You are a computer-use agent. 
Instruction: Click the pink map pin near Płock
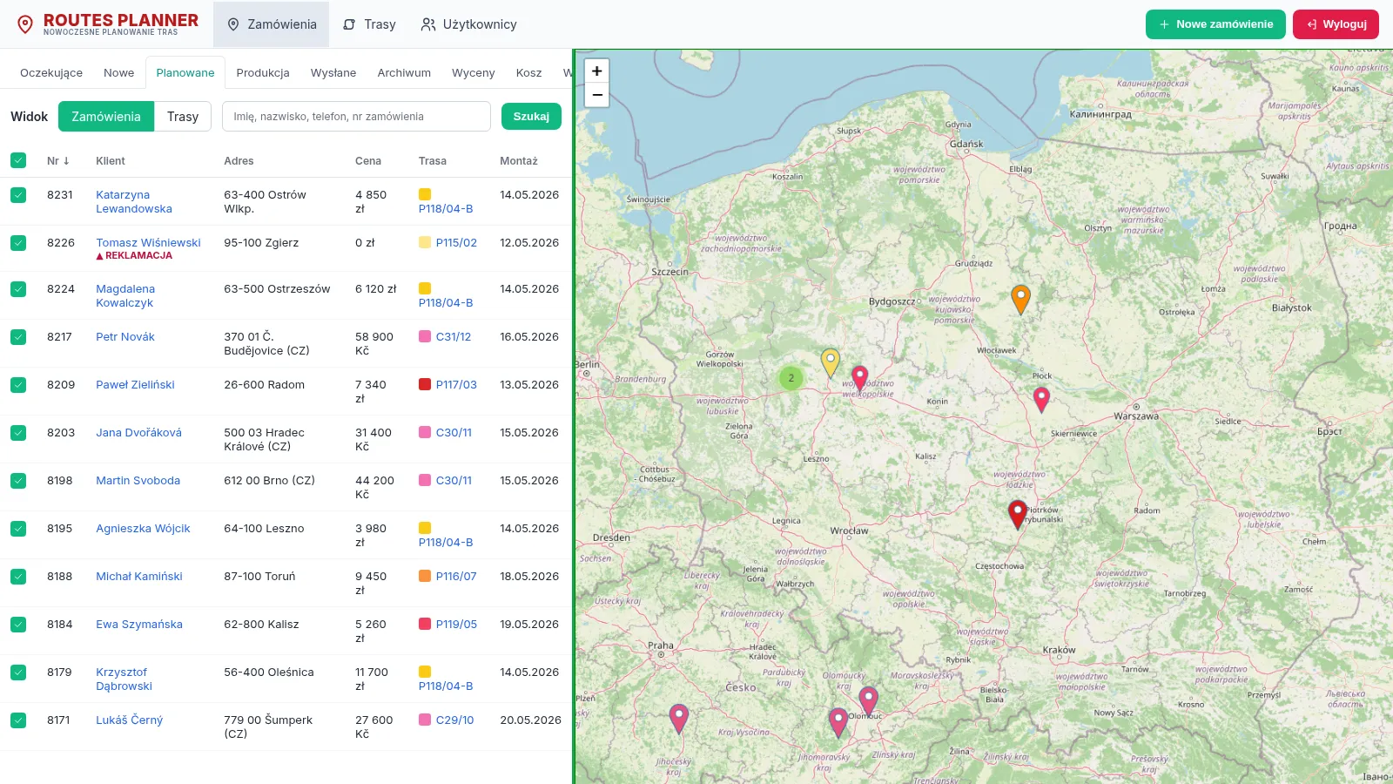1041,399
